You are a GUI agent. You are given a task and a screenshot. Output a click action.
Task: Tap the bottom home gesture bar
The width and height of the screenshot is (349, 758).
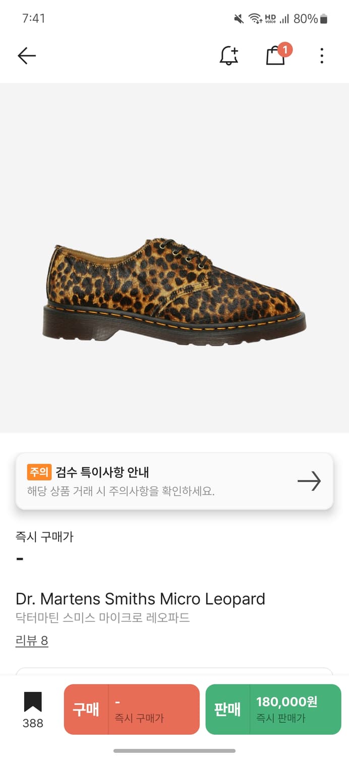point(174,750)
